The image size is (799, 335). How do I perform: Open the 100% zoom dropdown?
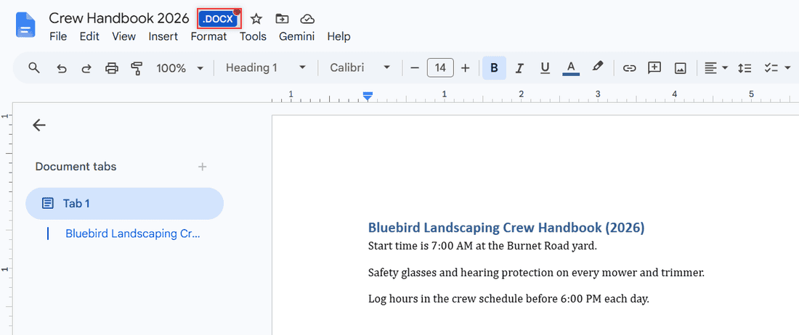[x=180, y=68]
